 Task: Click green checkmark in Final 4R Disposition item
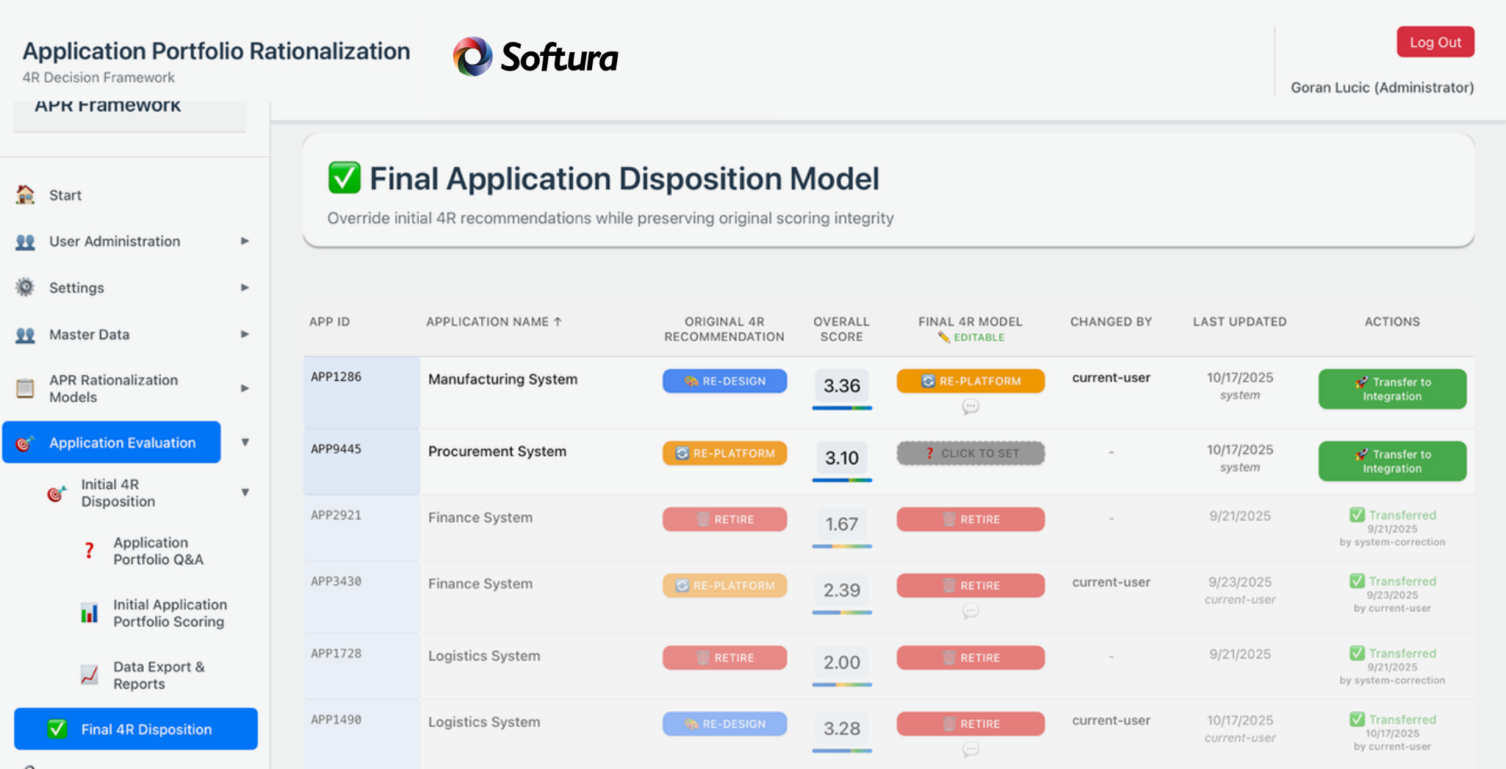tap(57, 729)
